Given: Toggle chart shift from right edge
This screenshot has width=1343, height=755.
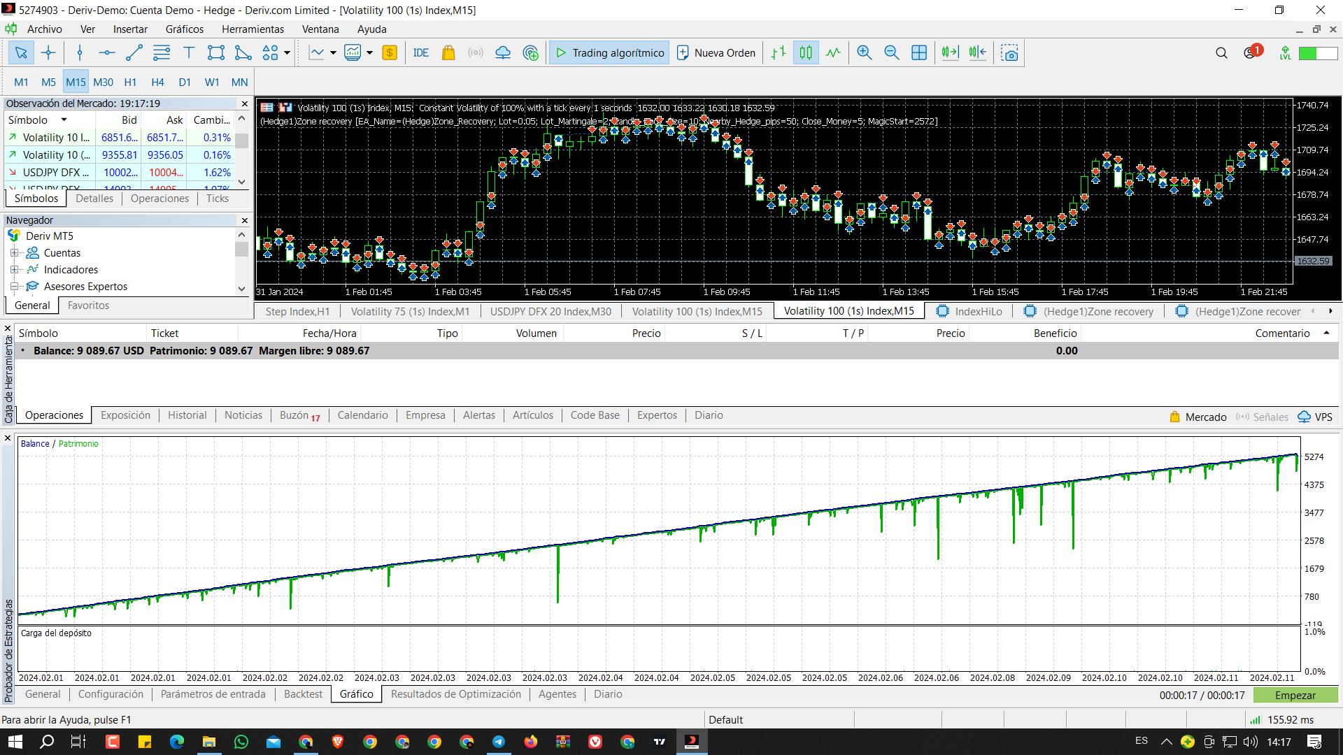Looking at the screenshot, I should (x=977, y=53).
